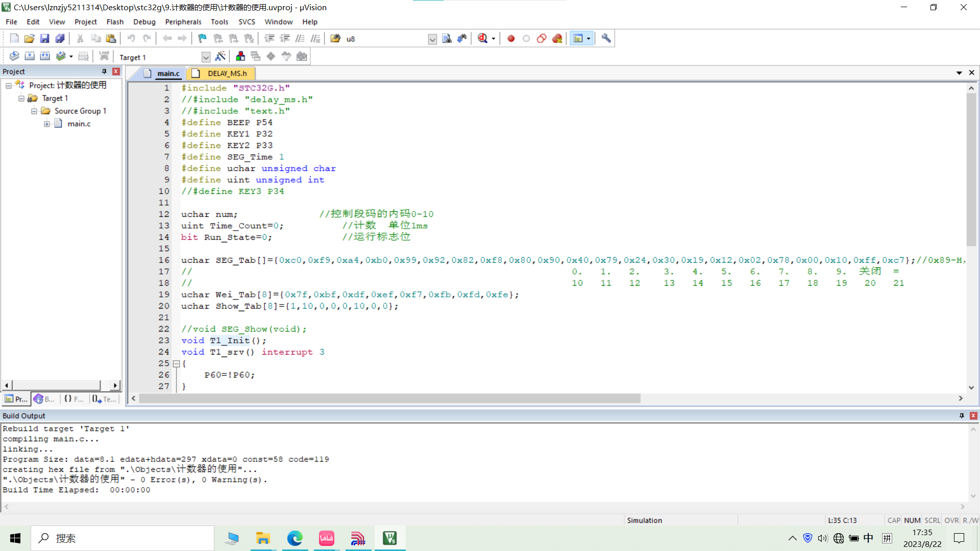Comment out the selected lines
Viewport: 980px width, 551px height.
pos(300,38)
